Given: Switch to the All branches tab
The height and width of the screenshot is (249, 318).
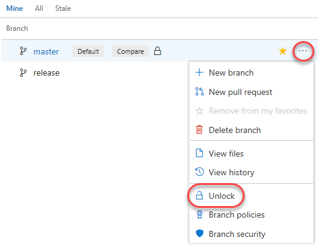Looking at the screenshot, I should 39,8.
